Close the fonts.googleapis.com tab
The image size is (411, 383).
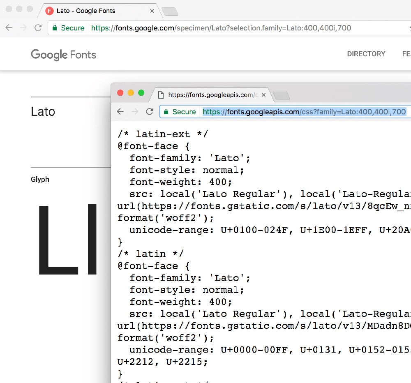[264, 95]
